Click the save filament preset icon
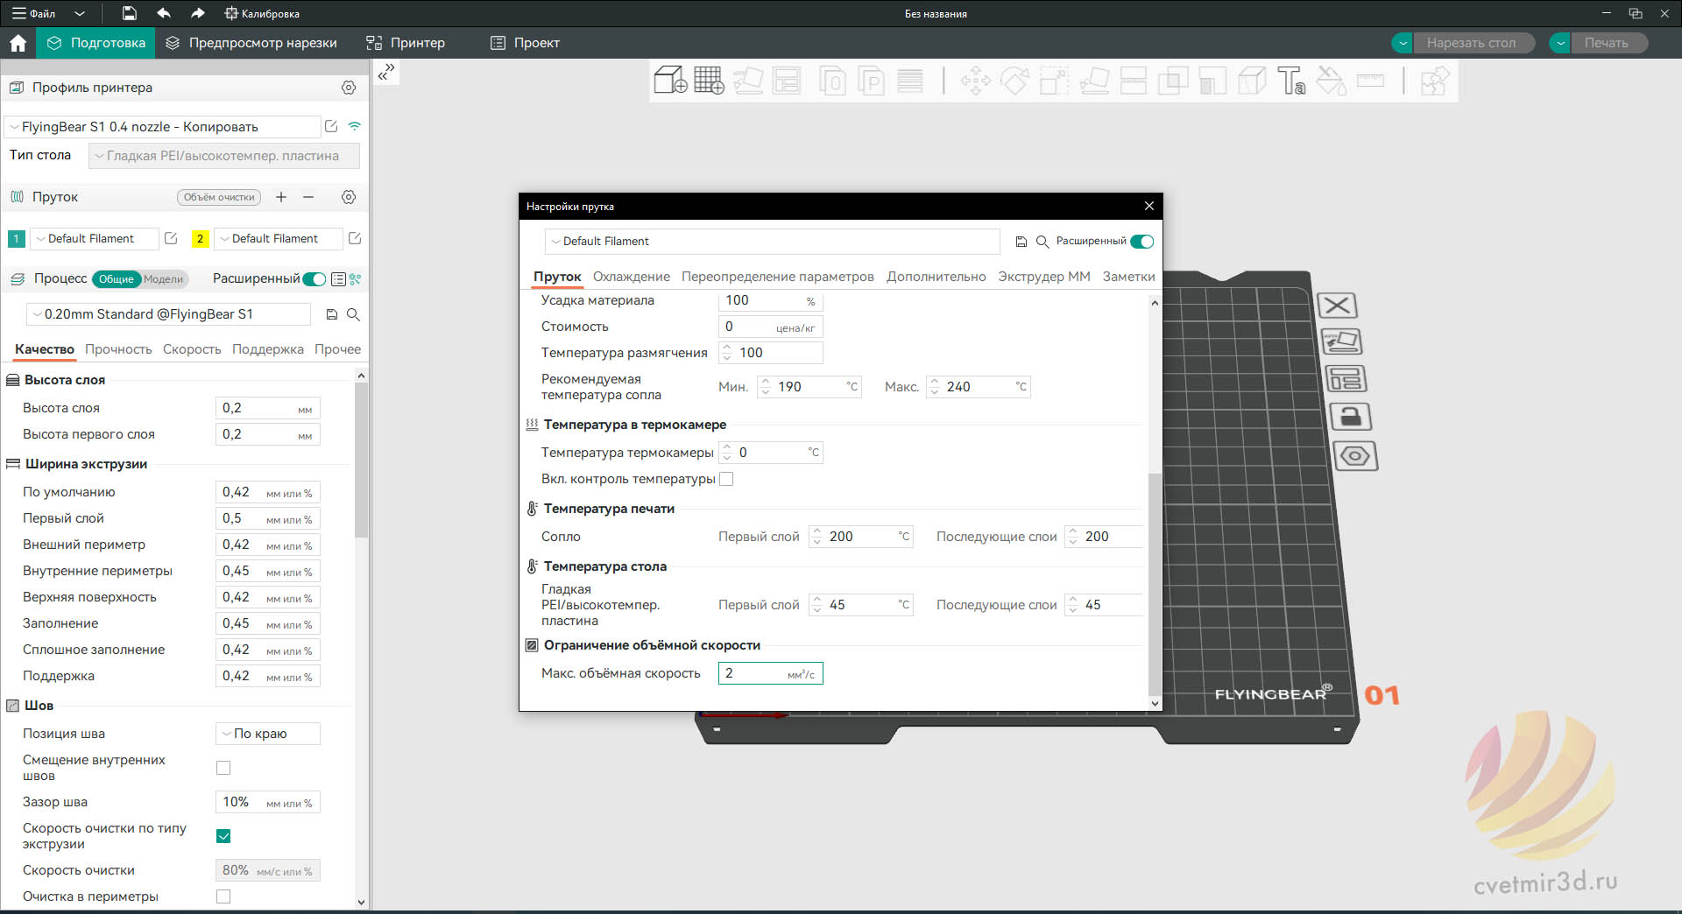 pyautogui.click(x=1021, y=242)
